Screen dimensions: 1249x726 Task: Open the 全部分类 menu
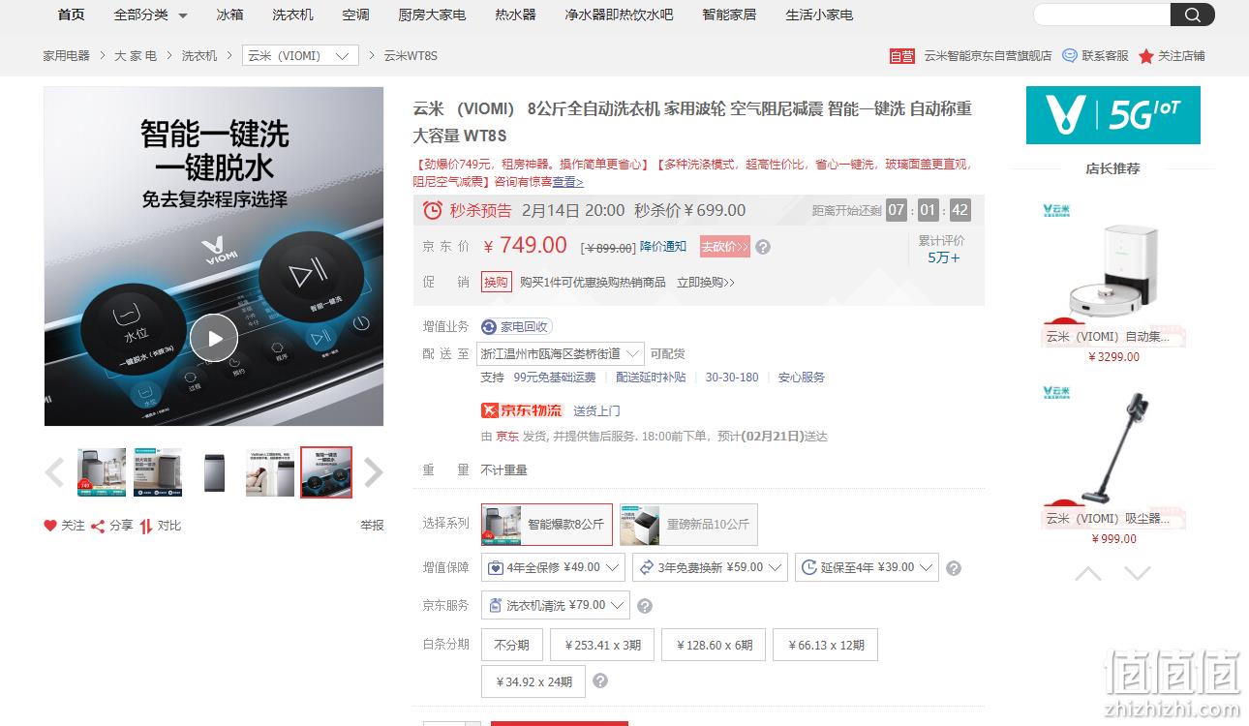[x=151, y=15]
